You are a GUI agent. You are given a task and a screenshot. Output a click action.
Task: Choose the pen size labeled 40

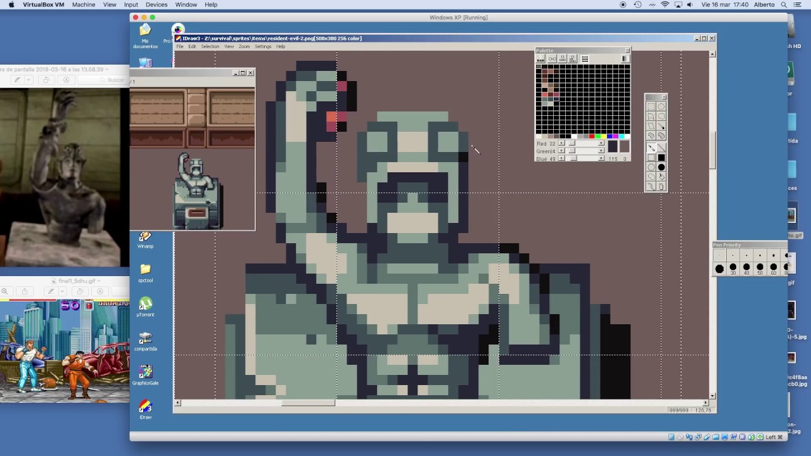point(746,269)
